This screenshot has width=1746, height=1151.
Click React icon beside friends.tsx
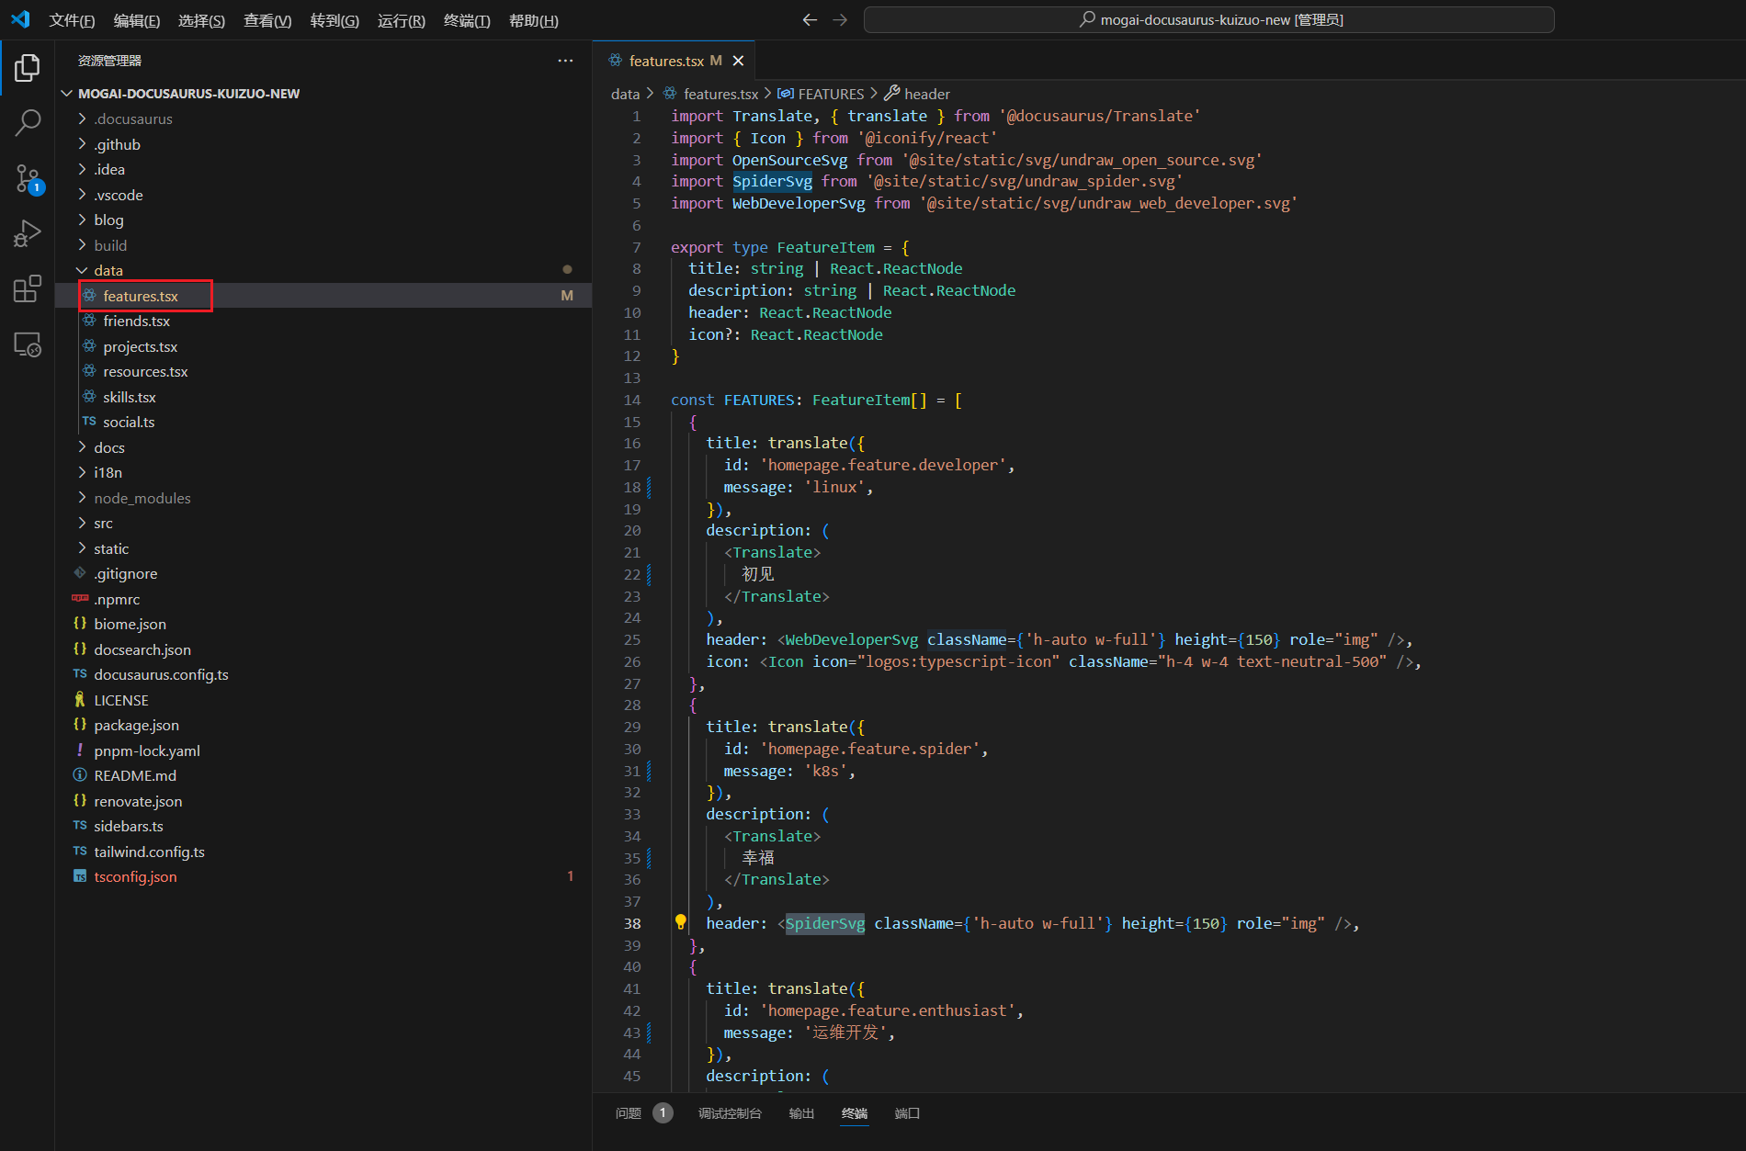tap(89, 321)
